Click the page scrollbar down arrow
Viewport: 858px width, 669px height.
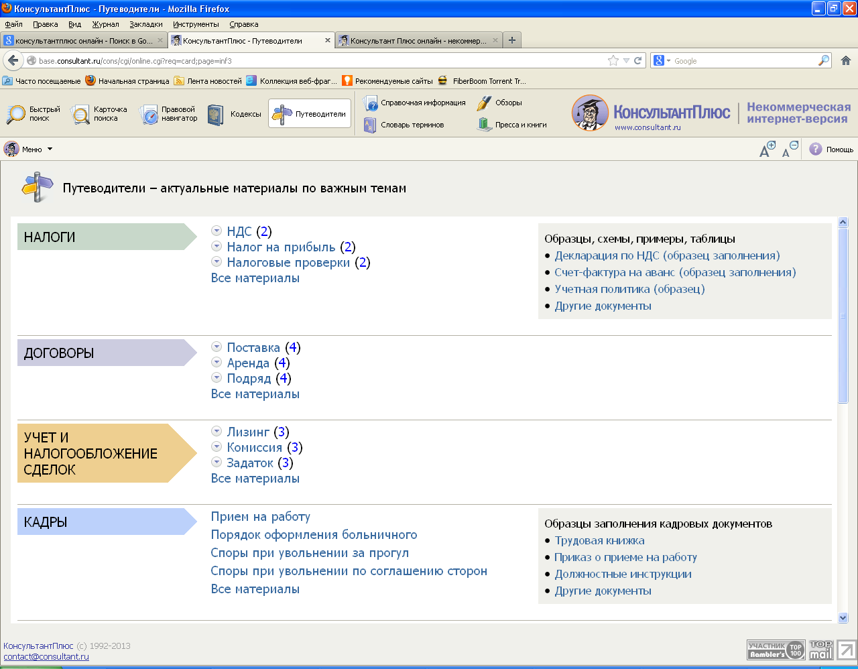pos(843,618)
